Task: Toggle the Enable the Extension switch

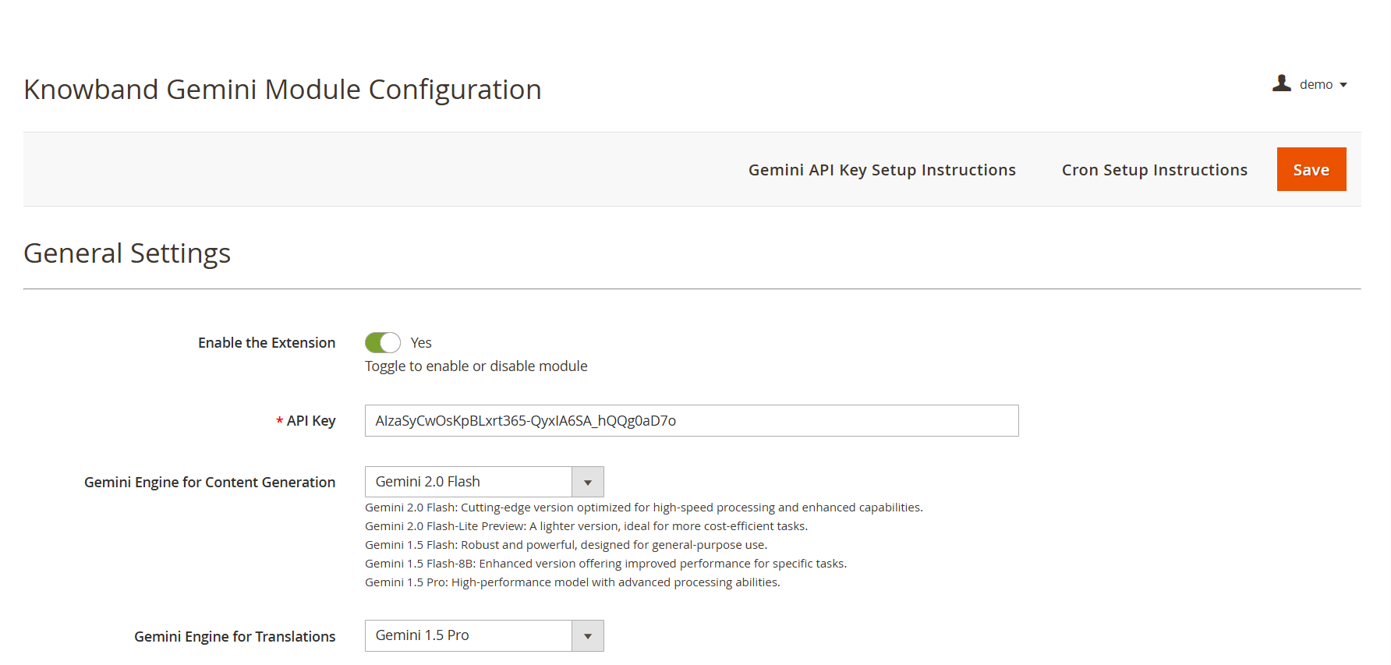Action: (383, 343)
